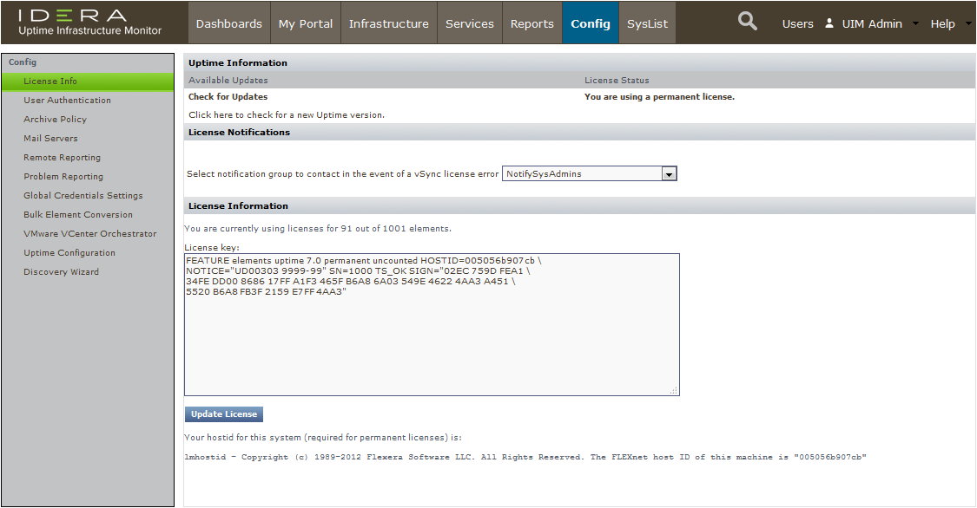This screenshot has height=508, width=977.
Task: Click the License Status column header
Action: (617, 81)
